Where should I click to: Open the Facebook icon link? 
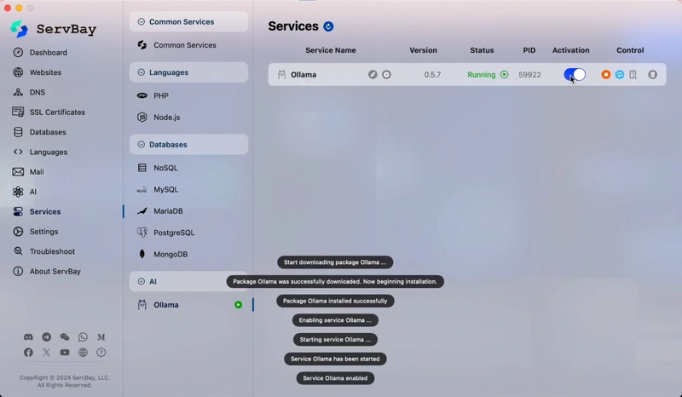pos(28,352)
